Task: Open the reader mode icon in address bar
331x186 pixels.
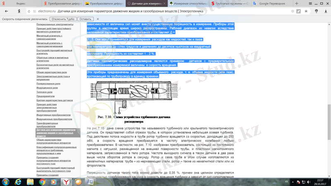Action: (x=298, y=11)
